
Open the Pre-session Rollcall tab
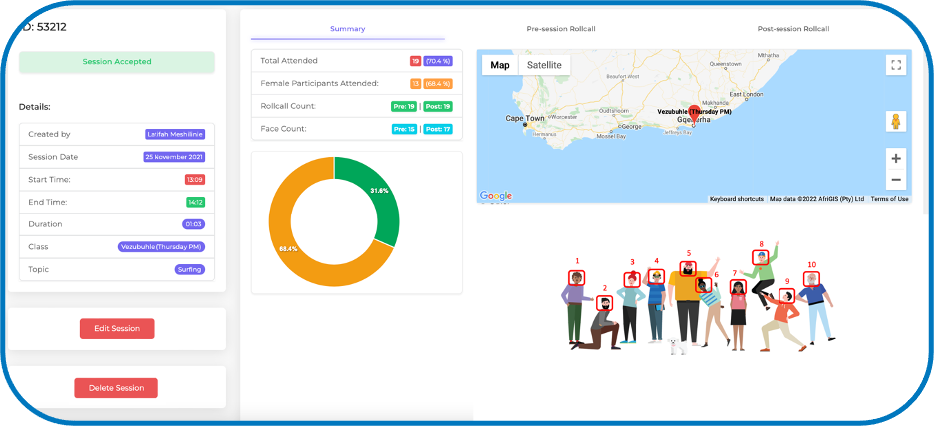(560, 29)
